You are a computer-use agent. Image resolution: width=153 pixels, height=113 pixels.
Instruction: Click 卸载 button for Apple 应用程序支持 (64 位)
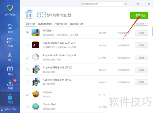(x=141, y=82)
